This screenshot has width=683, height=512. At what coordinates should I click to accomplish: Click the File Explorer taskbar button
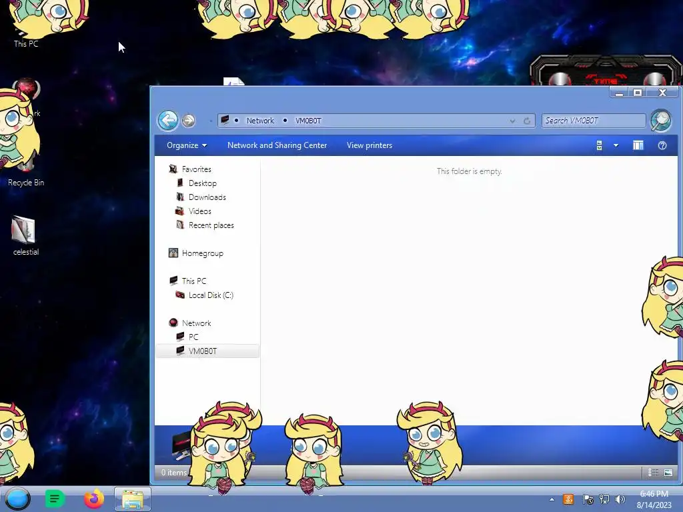click(133, 499)
